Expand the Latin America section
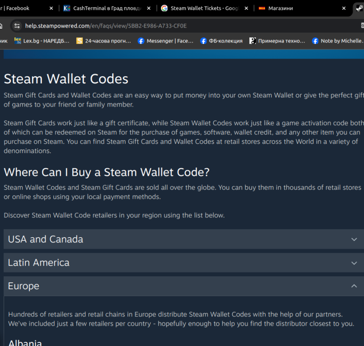 click(184, 262)
